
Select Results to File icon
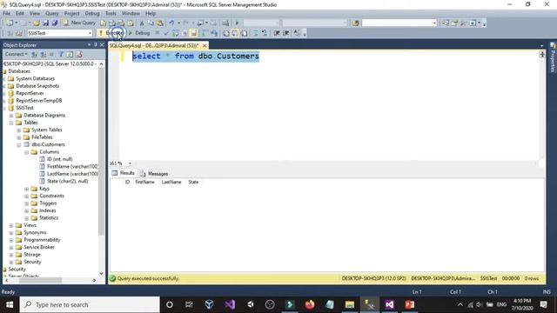245,33
